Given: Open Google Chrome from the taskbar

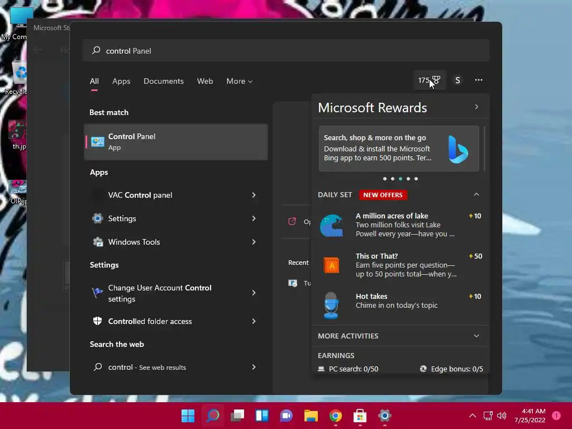Looking at the screenshot, I should pyautogui.click(x=336, y=416).
